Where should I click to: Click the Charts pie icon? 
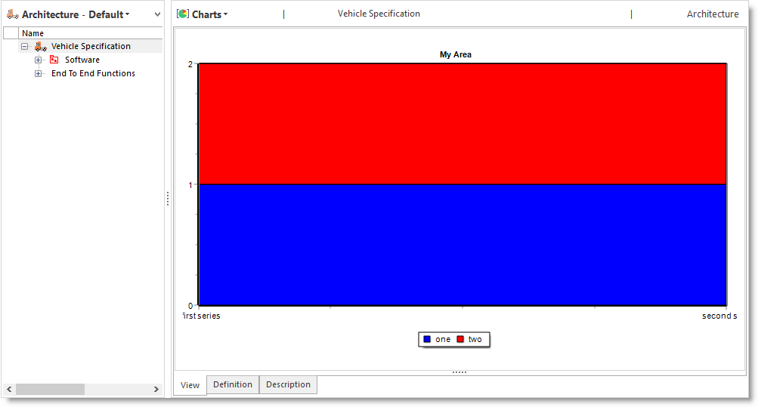pyautogui.click(x=183, y=14)
